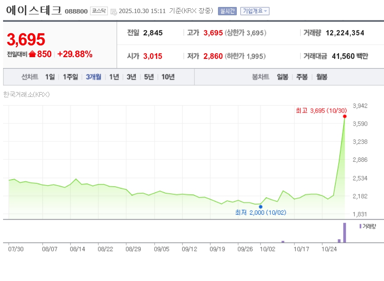Change the chart period to 3년
This screenshot has width=384, height=281.
131,77
